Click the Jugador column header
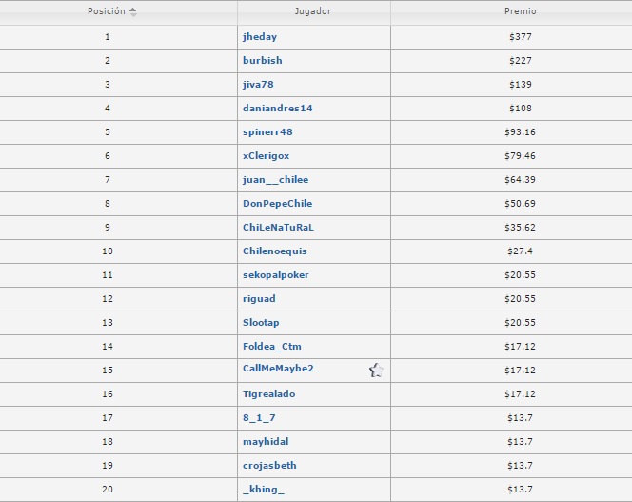Image resolution: width=632 pixels, height=502 pixels. tap(313, 12)
